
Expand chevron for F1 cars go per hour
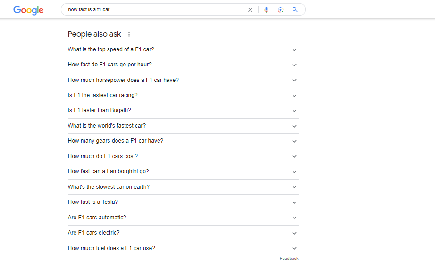point(294,65)
